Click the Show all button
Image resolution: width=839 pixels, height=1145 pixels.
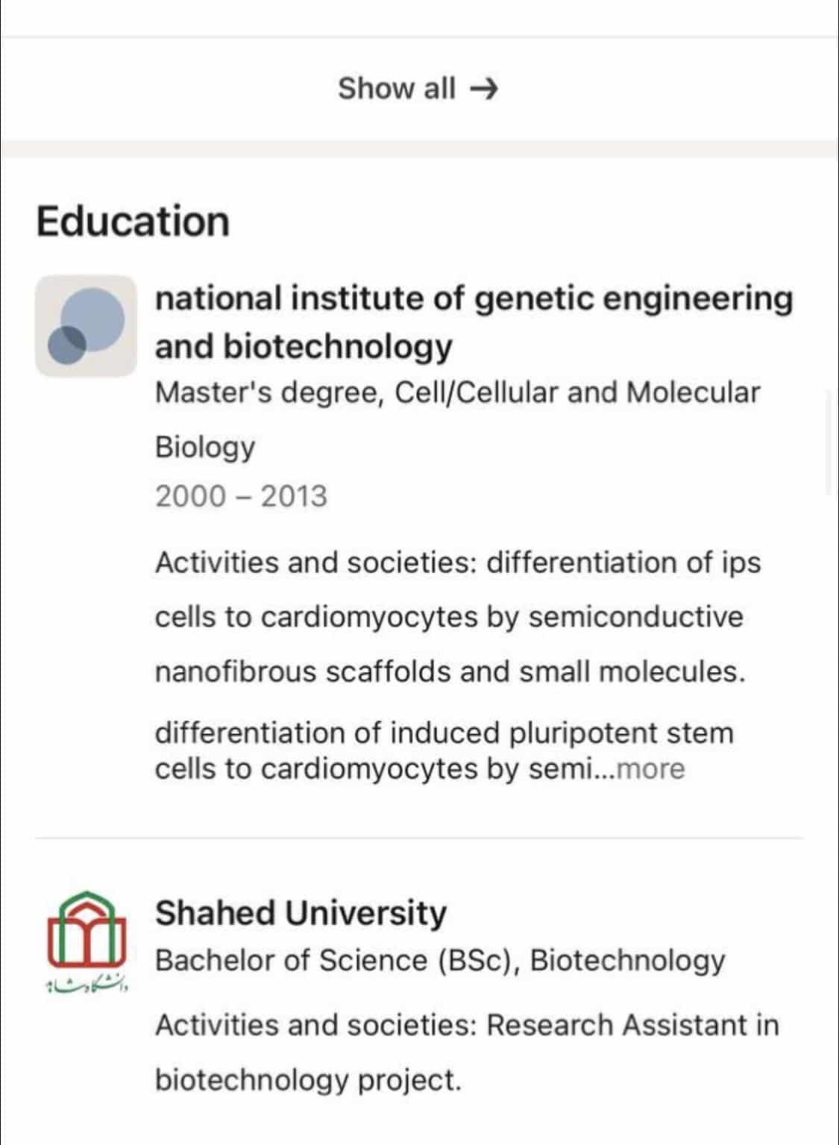pyautogui.click(x=397, y=89)
